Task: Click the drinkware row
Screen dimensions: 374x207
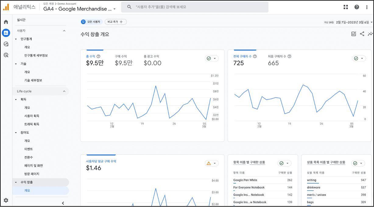Action: click(337, 188)
